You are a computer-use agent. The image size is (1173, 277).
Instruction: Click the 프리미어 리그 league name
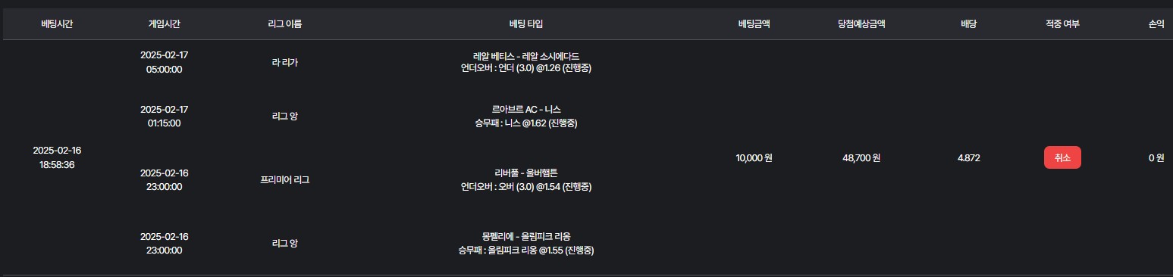point(285,180)
